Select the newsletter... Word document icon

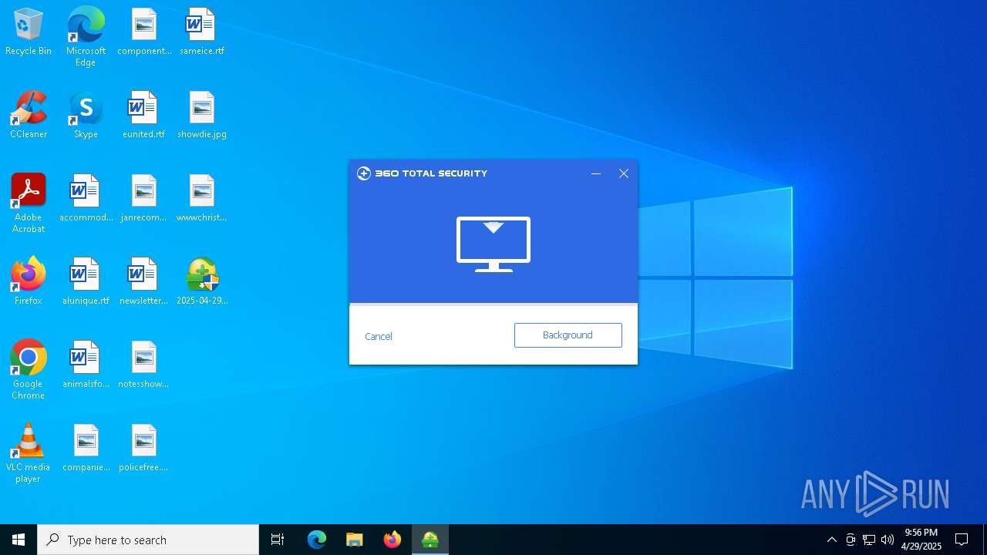click(x=144, y=282)
